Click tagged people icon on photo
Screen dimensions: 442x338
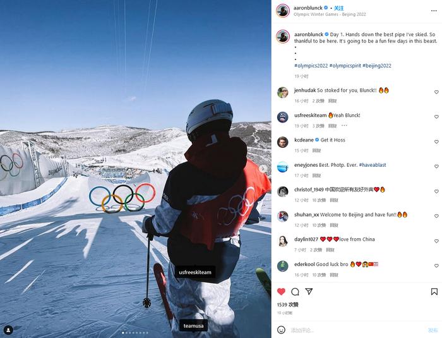8,330
